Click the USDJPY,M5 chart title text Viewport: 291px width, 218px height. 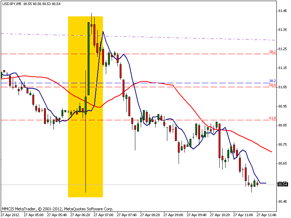coord(12,4)
